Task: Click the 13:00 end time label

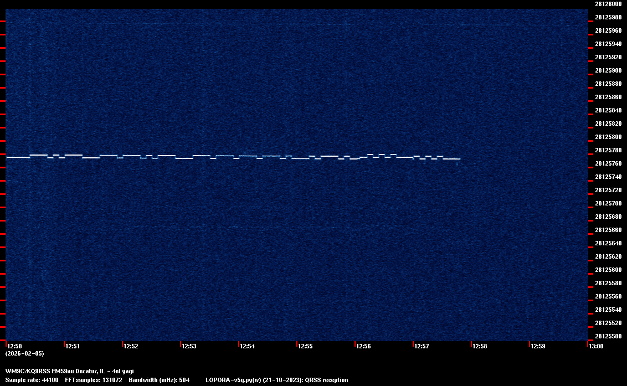Action: (x=595, y=346)
